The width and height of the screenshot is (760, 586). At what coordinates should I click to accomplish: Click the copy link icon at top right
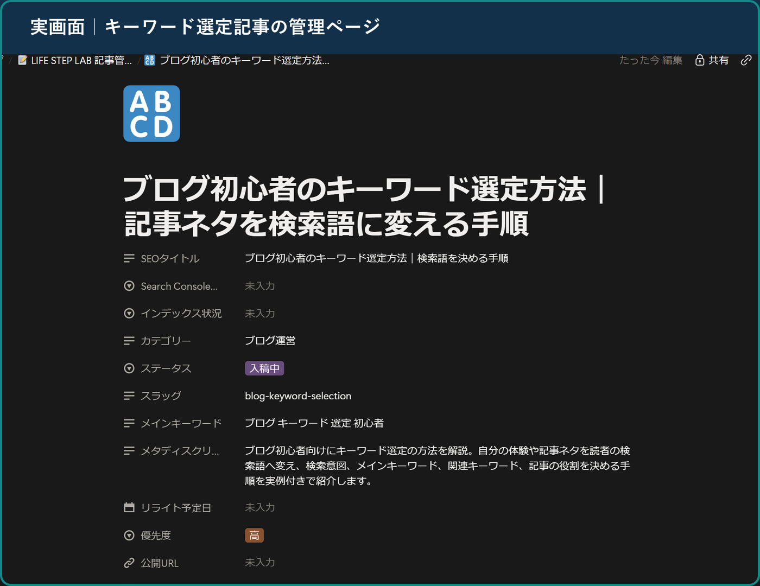click(746, 60)
